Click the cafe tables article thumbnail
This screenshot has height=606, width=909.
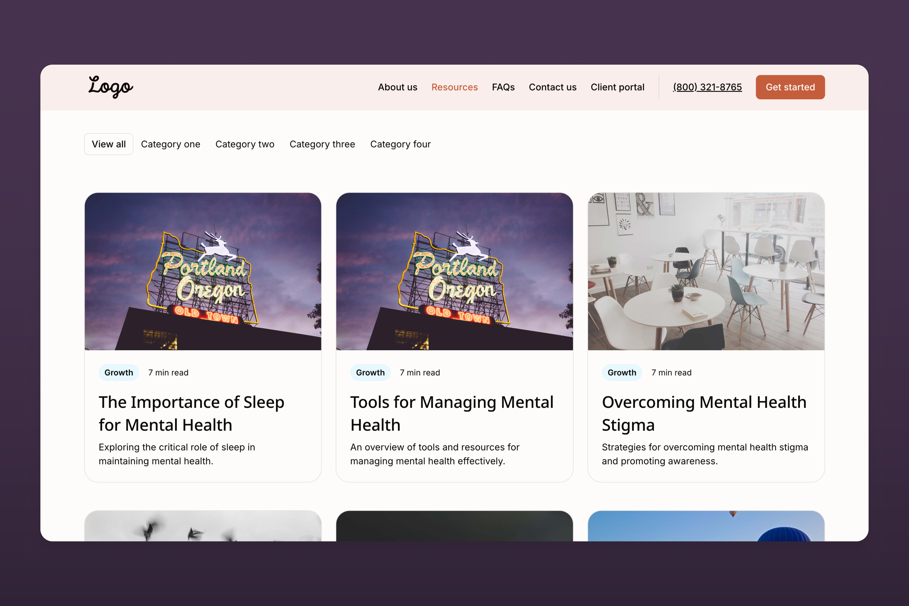pos(706,271)
